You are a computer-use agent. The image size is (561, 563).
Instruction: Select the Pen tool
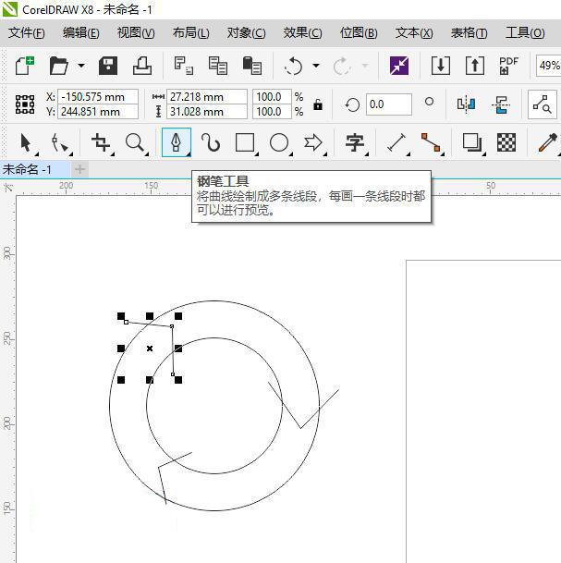tap(176, 142)
